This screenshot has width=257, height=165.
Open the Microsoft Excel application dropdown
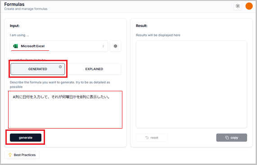[59, 46]
